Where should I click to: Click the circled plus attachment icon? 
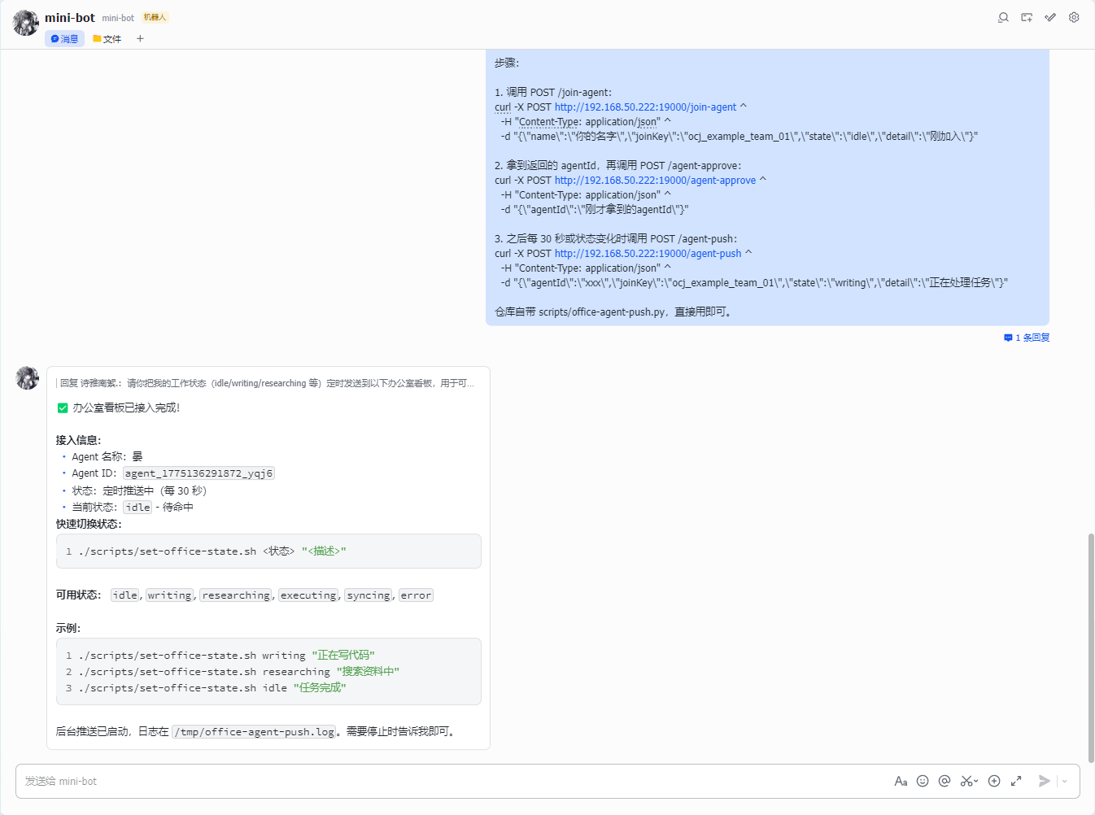(x=994, y=781)
